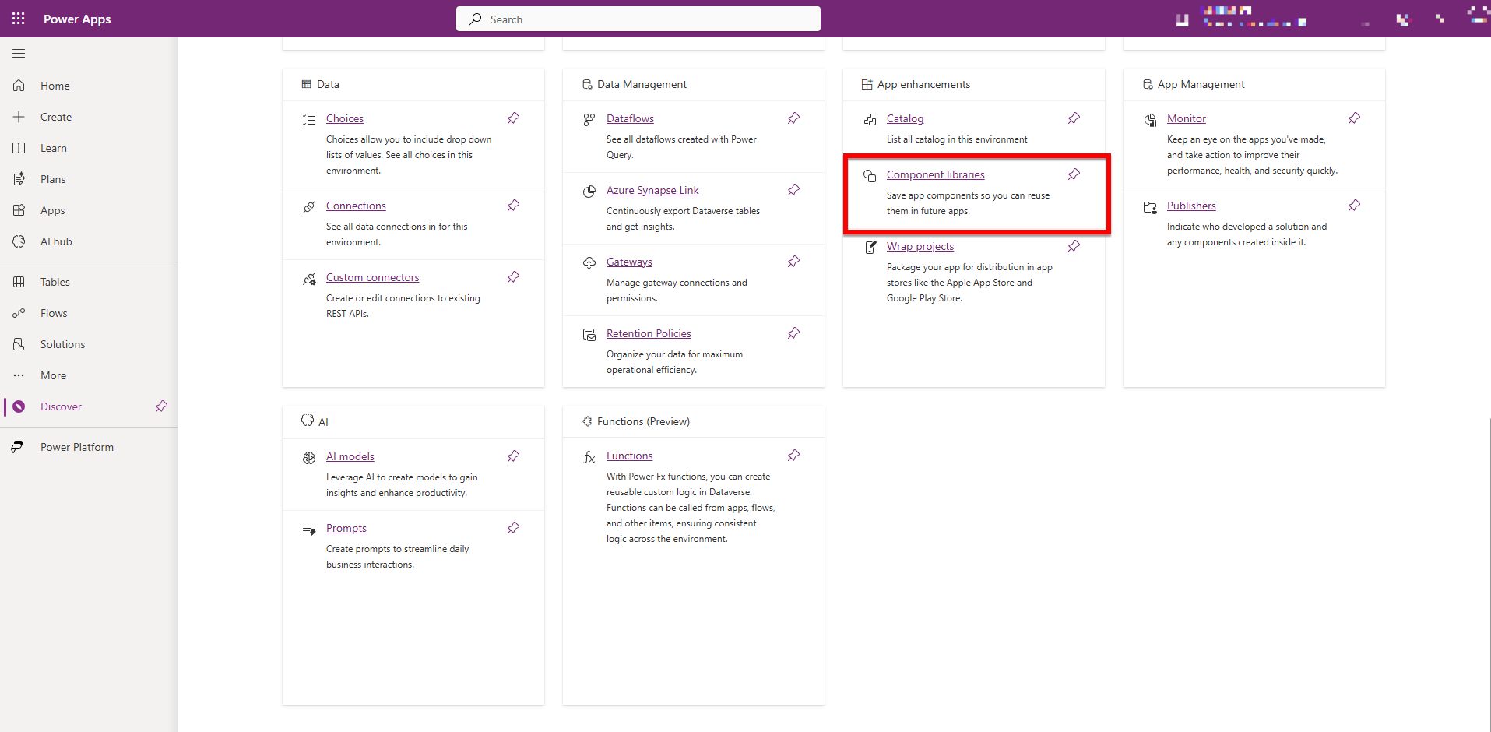Click the Dataflows icon
Image resolution: width=1491 pixels, height=732 pixels.
tap(589, 120)
